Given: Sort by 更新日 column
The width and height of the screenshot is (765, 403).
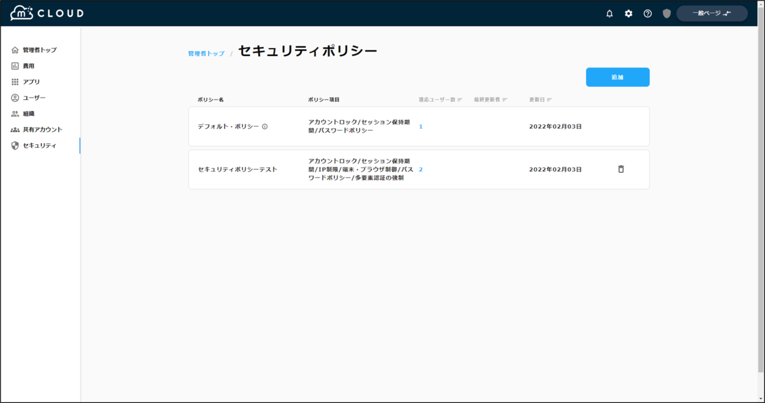Looking at the screenshot, I should 541,99.
